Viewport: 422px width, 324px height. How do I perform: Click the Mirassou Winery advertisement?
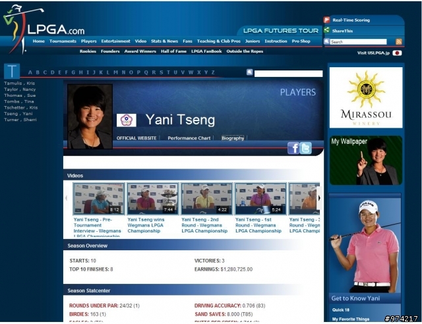[x=366, y=97]
